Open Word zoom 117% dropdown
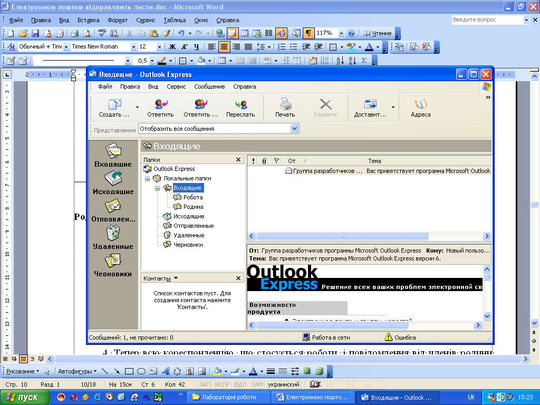Viewport: 540px width, 405px height. (x=341, y=33)
